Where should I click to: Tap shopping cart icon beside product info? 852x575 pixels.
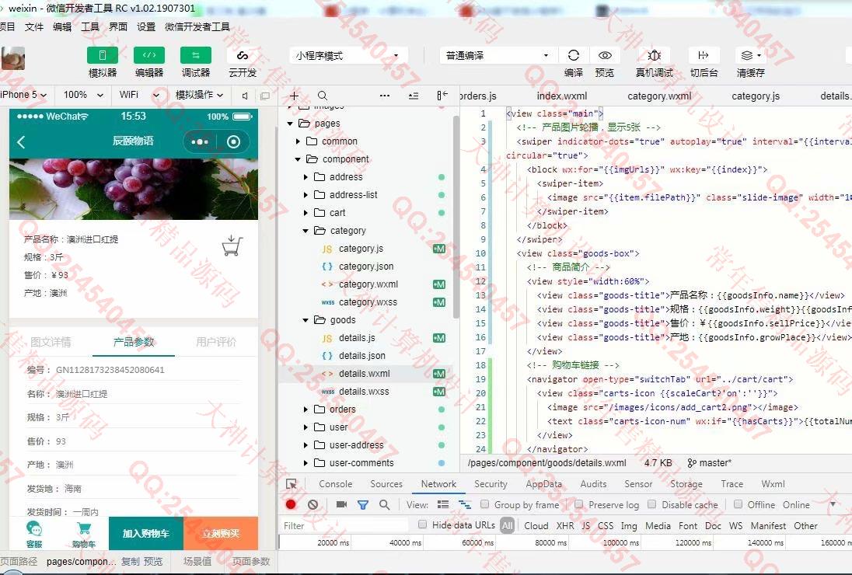[232, 246]
